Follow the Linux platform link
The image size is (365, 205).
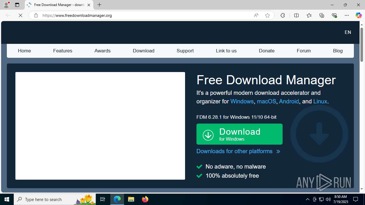point(320,101)
